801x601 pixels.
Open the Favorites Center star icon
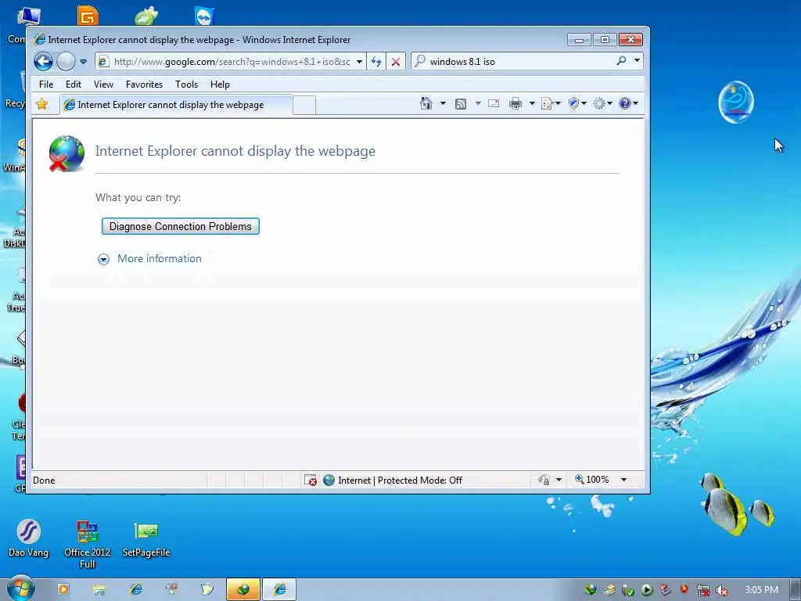[42, 104]
